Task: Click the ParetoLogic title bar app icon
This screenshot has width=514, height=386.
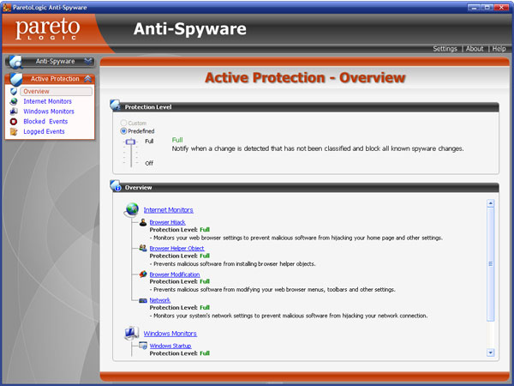Action: tap(7, 7)
